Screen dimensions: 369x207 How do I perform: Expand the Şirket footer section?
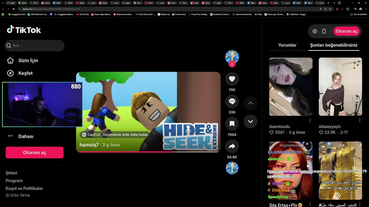(x=12, y=173)
